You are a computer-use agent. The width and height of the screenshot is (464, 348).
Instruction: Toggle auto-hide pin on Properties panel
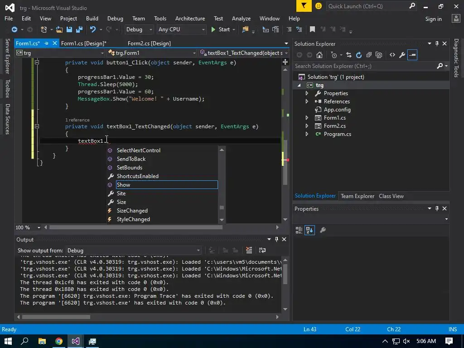click(437, 208)
